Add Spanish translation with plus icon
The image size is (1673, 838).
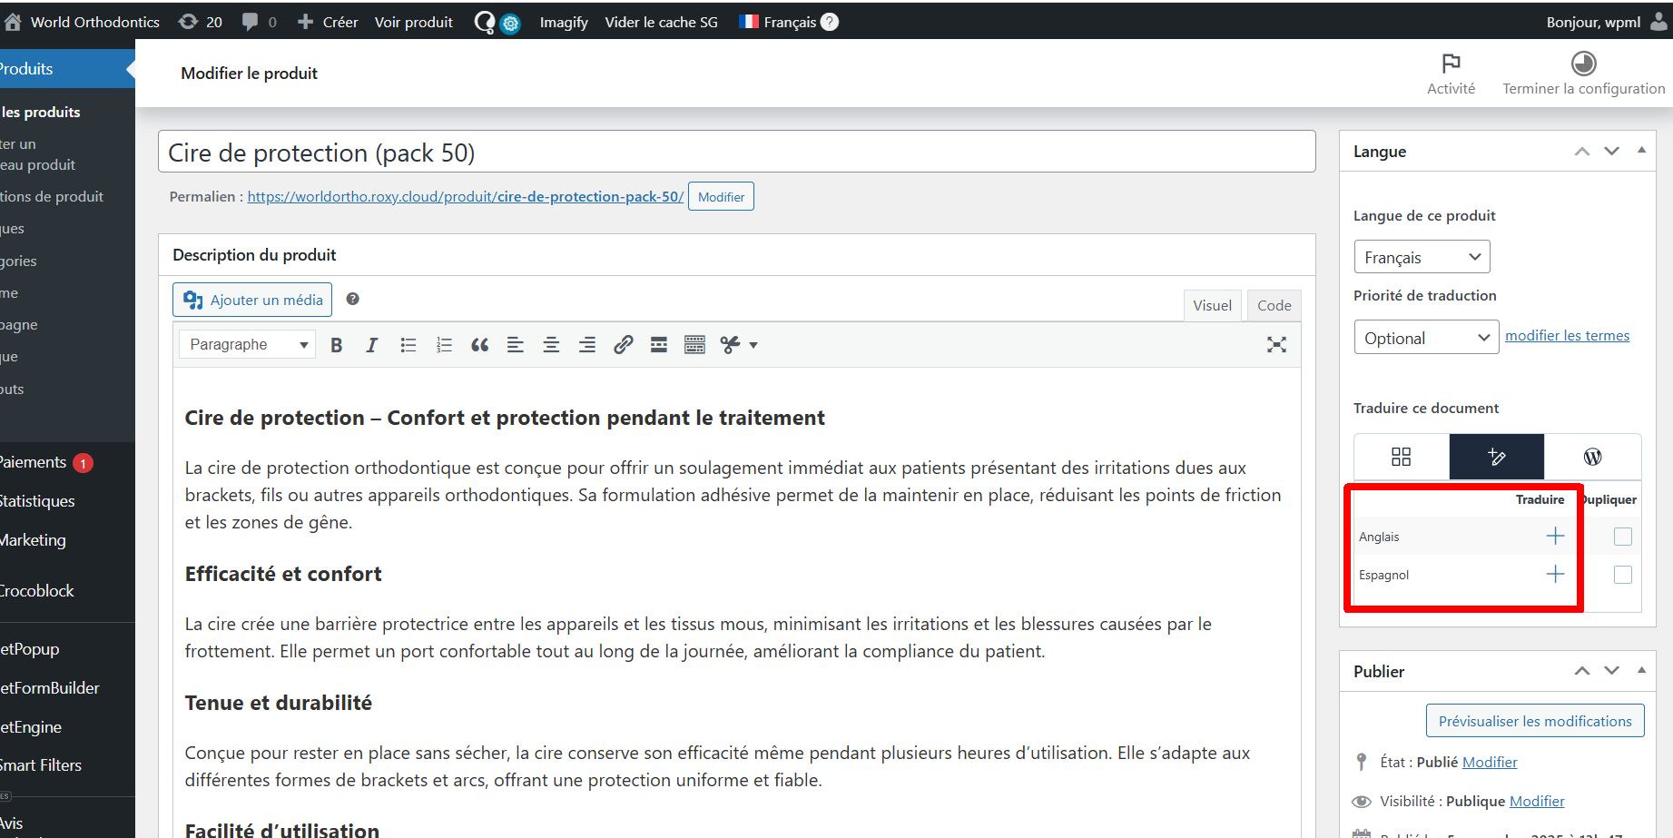coord(1554,575)
